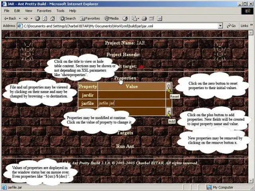This screenshot has width=255, height=191.
Task: Click the jardir property name
Action: coord(88,95)
